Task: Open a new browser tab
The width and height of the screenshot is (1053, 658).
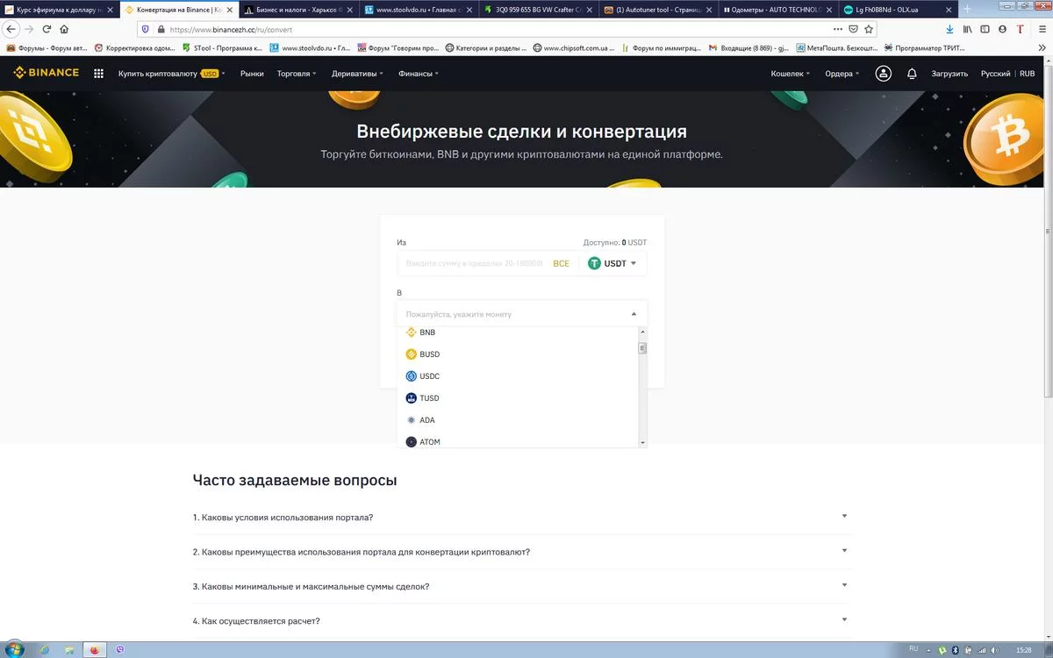Action: click(x=967, y=9)
